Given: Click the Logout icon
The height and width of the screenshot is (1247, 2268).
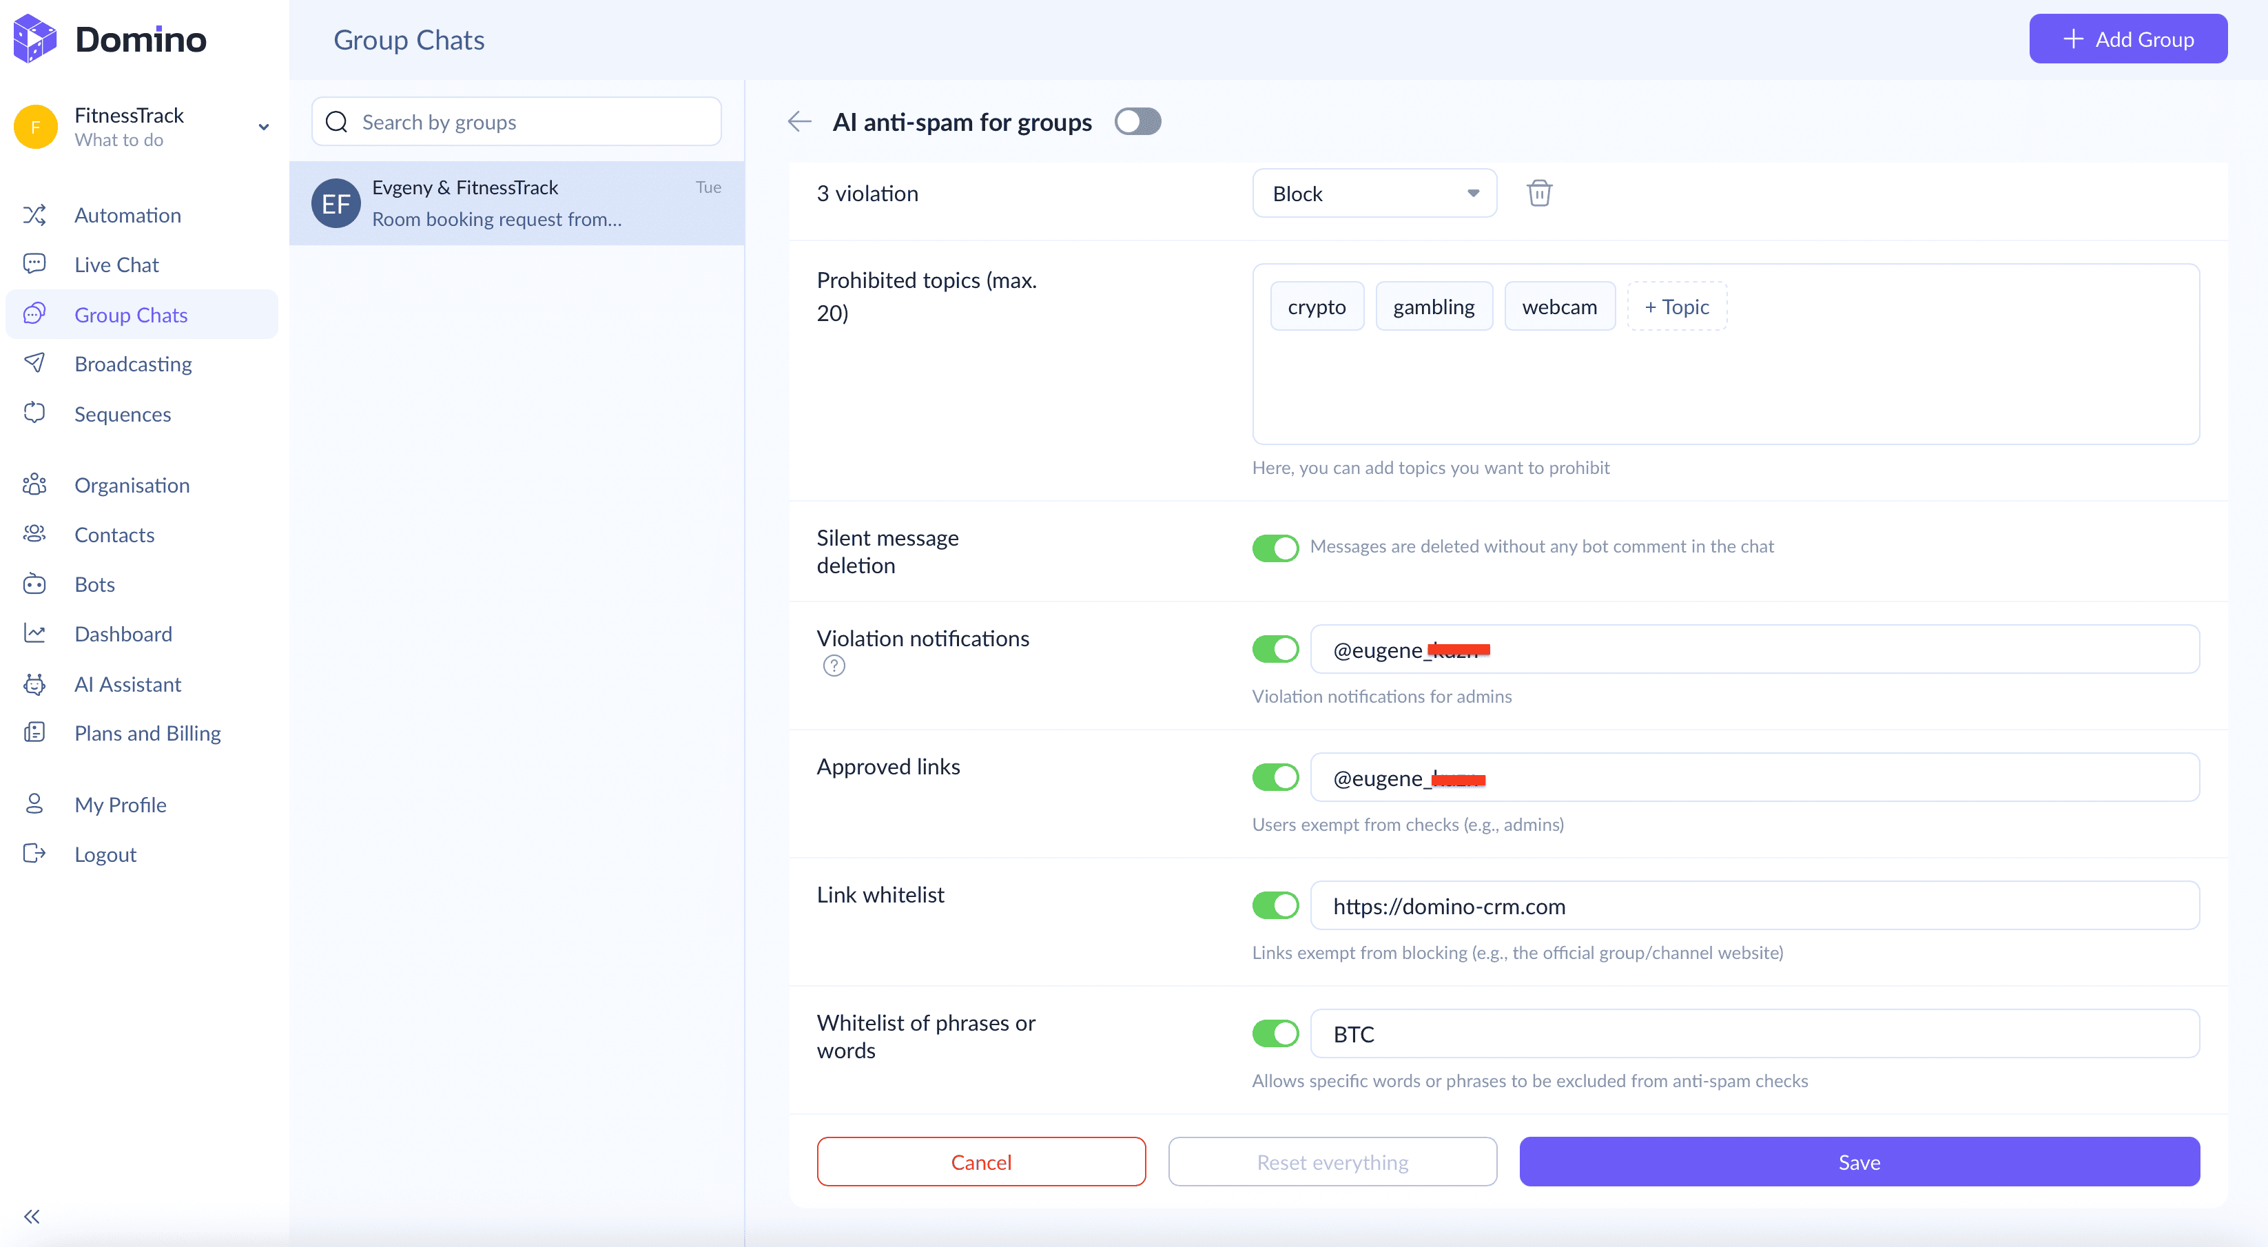Looking at the screenshot, I should 34,854.
